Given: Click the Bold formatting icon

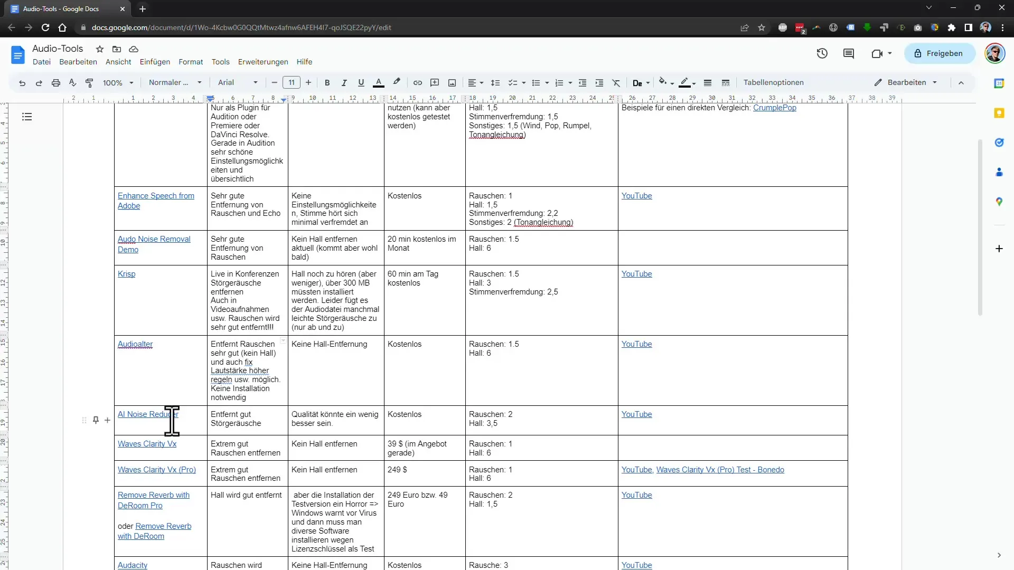Looking at the screenshot, I should [x=327, y=82].
